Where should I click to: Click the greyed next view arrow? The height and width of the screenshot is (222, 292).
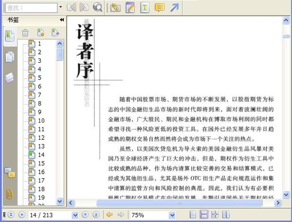pos(121,215)
